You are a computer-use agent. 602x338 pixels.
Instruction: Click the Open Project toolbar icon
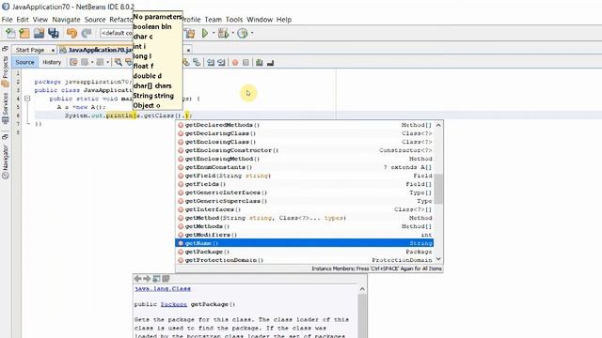tap(39, 34)
